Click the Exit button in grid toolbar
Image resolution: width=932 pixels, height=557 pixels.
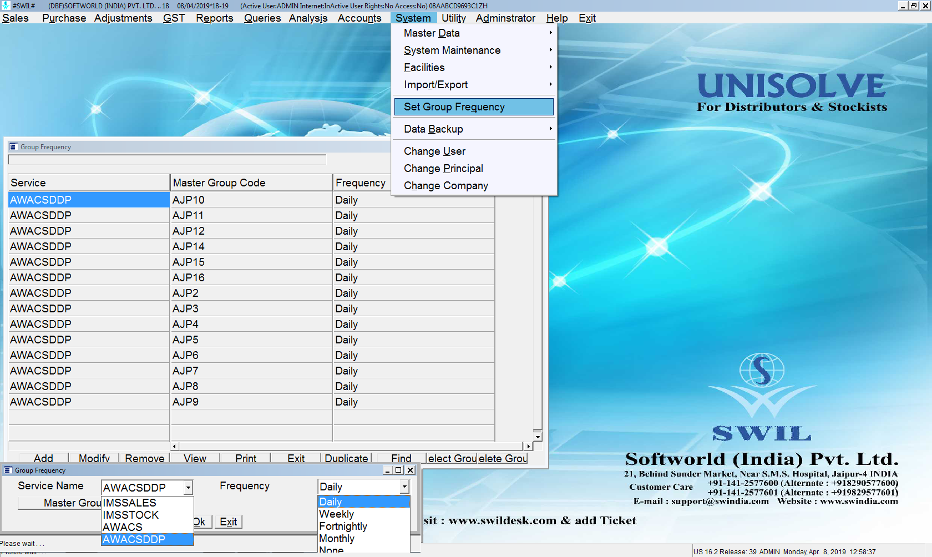296,458
